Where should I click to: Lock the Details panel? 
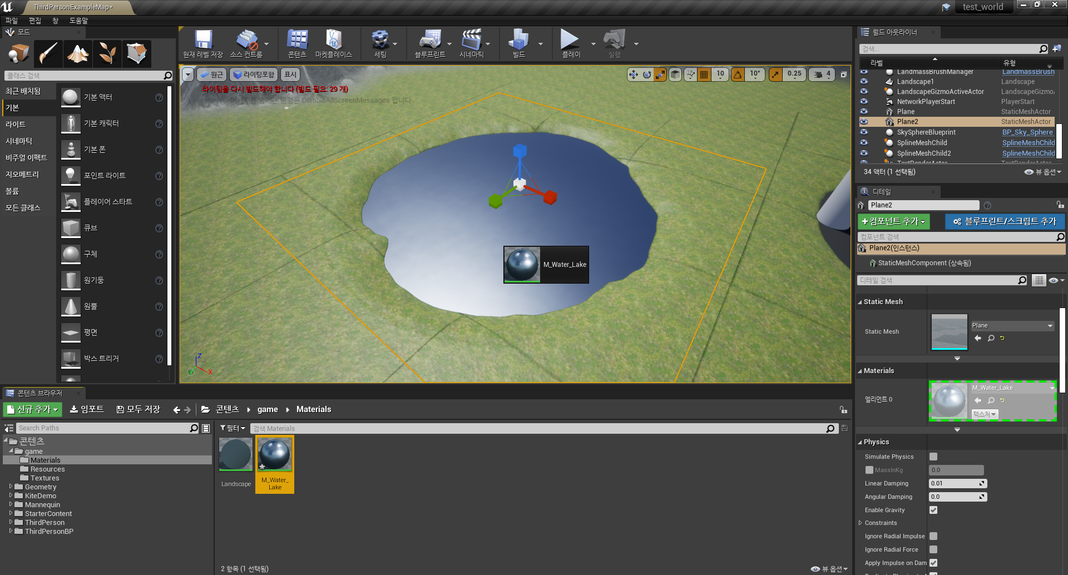(x=1060, y=205)
